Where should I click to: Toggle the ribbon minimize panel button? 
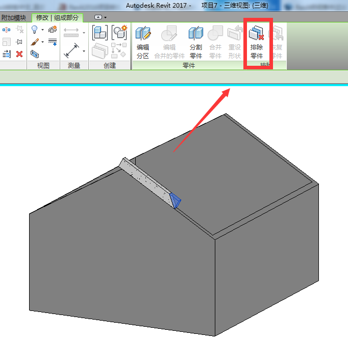pyautogui.click(x=101, y=17)
